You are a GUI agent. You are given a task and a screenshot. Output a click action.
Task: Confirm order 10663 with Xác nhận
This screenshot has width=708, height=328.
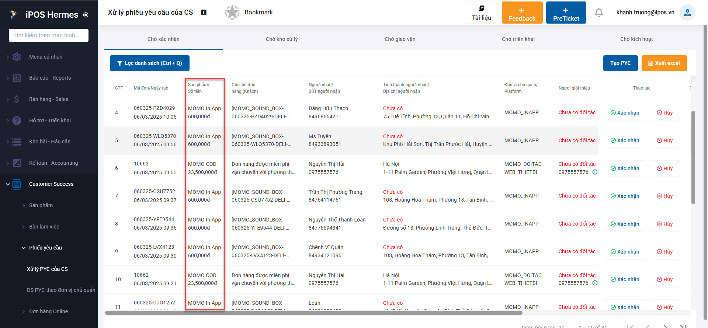tap(625, 168)
